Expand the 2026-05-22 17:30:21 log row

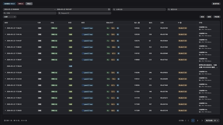coord(5,98)
